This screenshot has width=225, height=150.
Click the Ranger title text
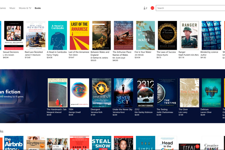182,52
